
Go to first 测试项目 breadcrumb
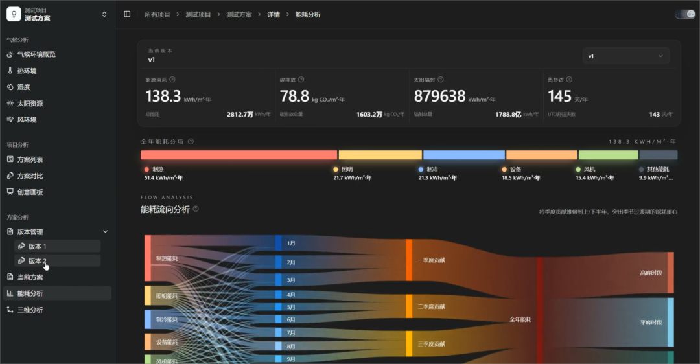[198, 15]
